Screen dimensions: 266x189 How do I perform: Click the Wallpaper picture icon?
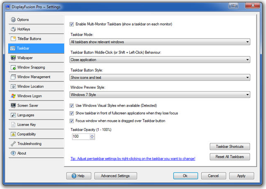pyautogui.click(x=13, y=58)
